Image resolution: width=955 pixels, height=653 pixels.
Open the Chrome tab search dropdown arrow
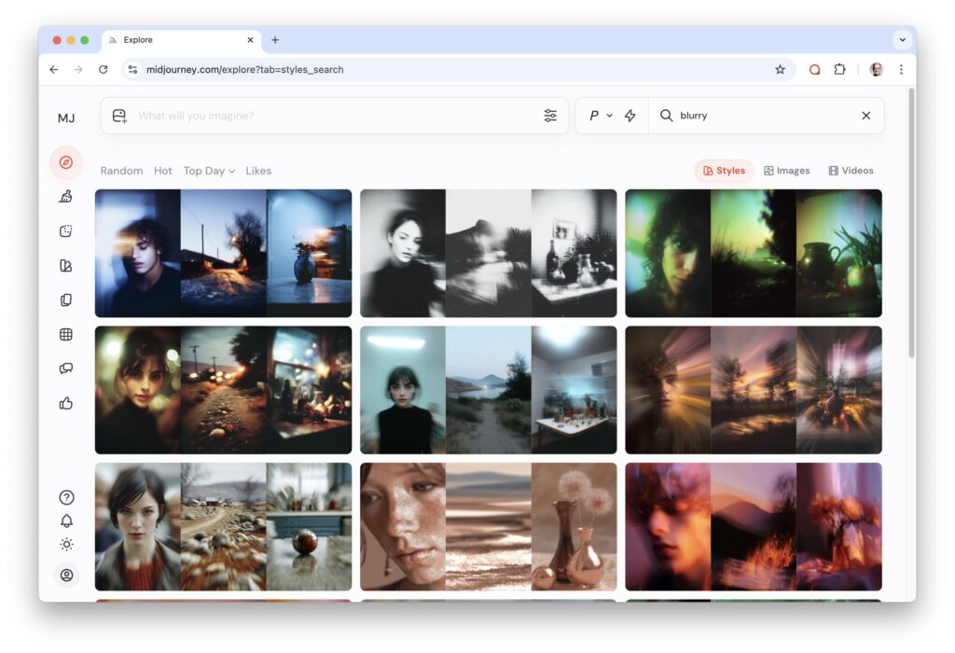(x=901, y=40)
